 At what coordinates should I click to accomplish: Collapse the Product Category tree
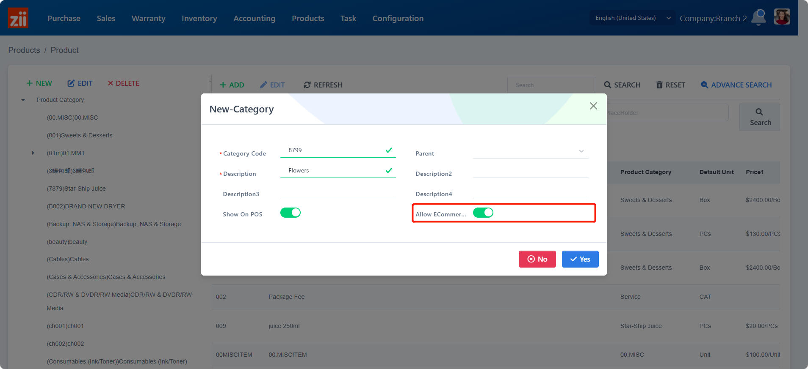click(23, 100)
